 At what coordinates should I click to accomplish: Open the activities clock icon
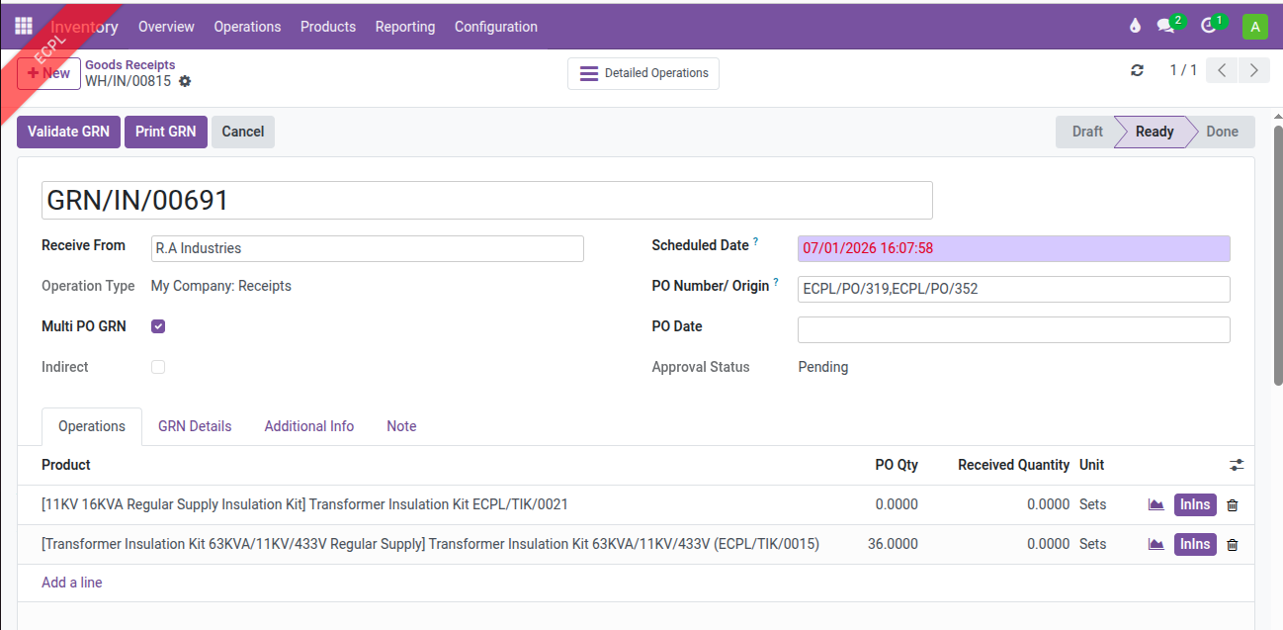[x=1209, y=27]
